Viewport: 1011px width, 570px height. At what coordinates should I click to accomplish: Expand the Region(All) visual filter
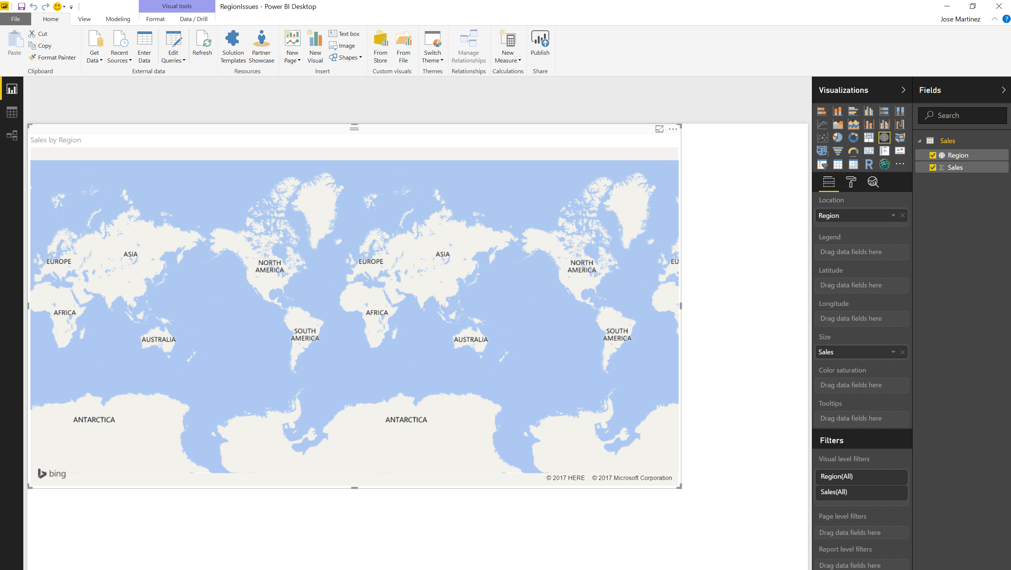point(861,476)
